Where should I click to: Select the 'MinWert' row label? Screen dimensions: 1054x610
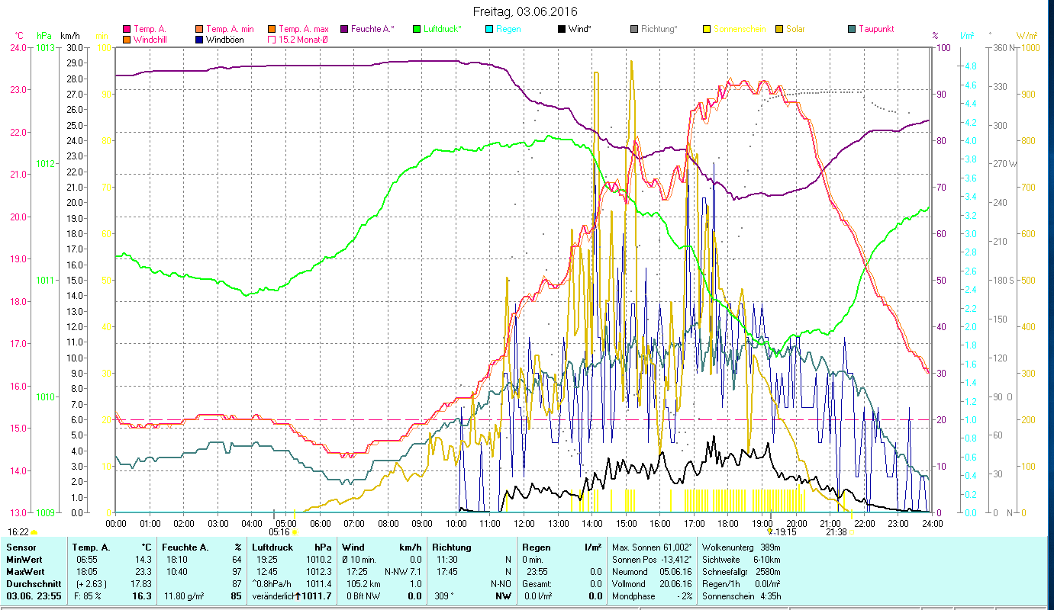[24, 560]
